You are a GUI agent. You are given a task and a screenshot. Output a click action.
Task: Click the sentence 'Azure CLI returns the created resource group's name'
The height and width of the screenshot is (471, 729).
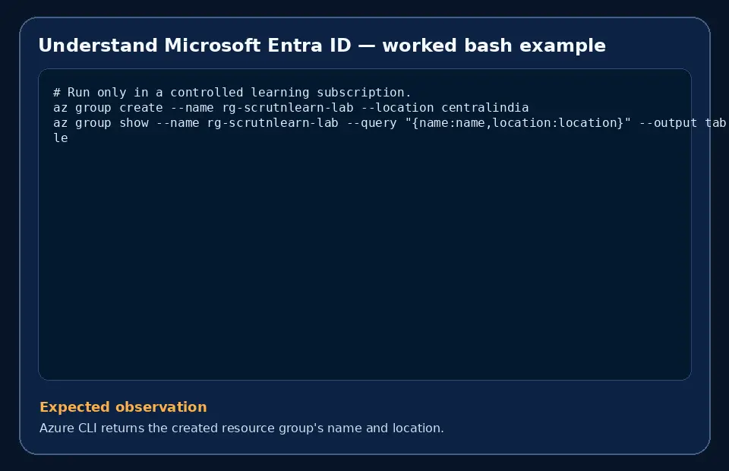241,428
